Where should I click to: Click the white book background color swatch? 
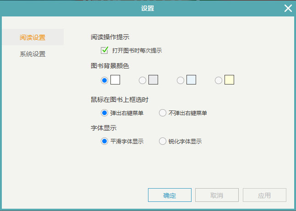(x=115, y=80)
